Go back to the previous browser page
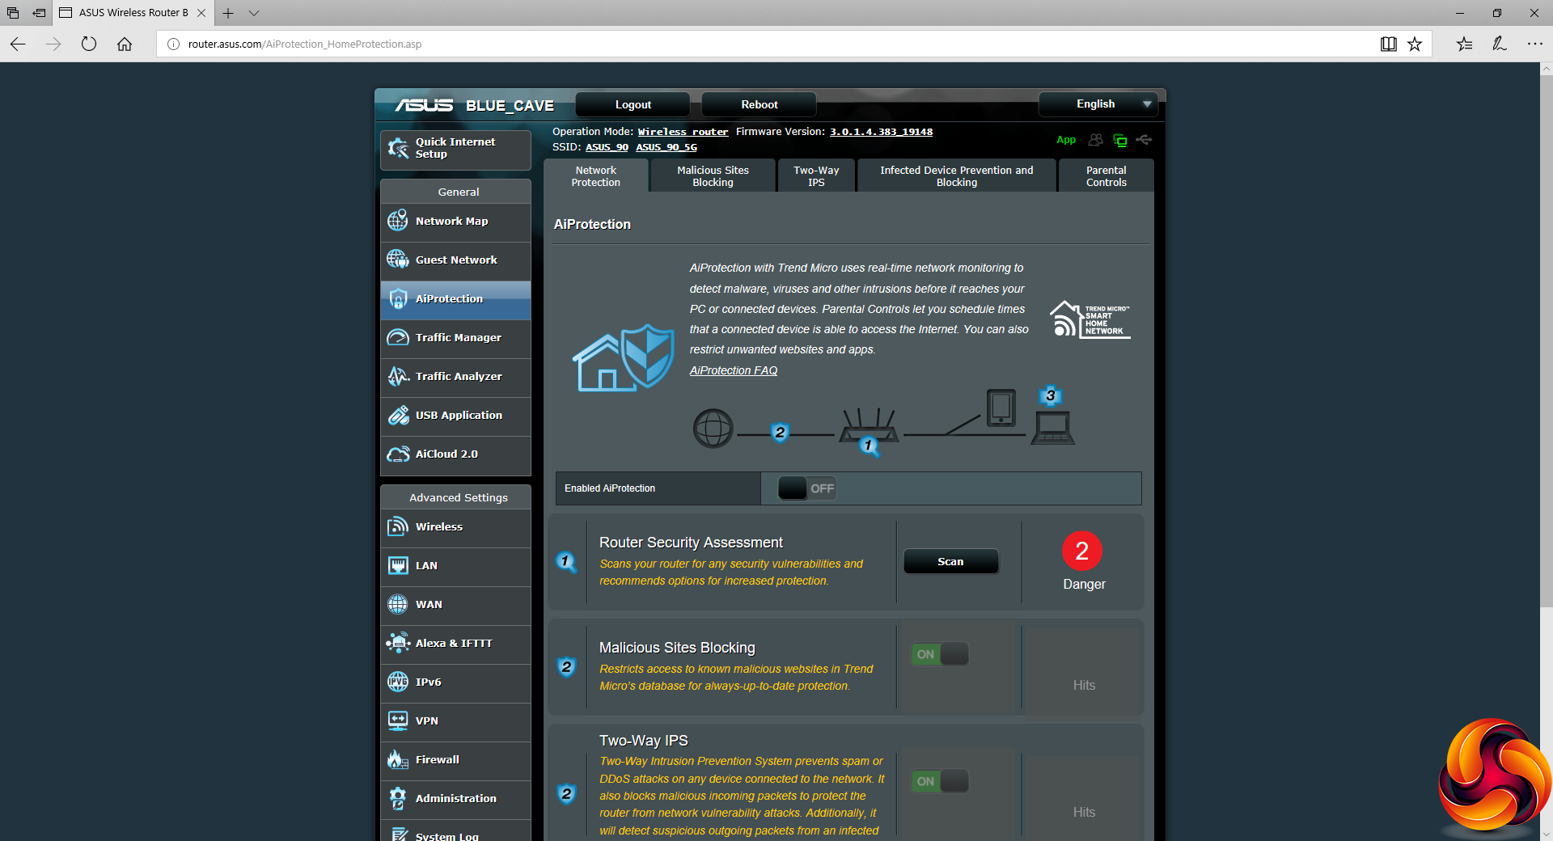This screenshot has height=841, width=1553. click(x=18, y=44)
